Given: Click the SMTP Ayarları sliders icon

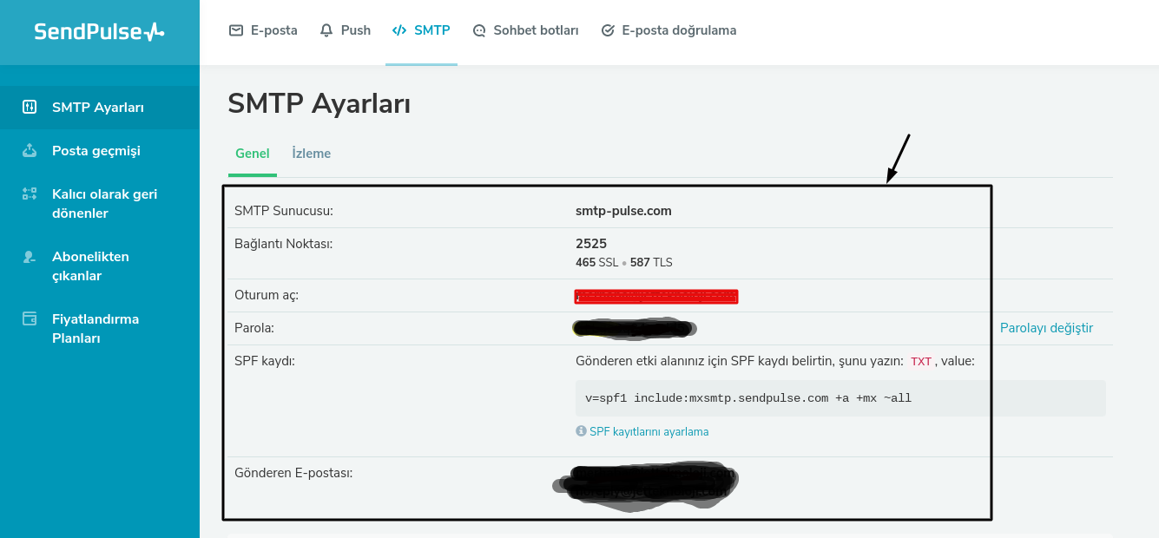Looking at the screenshot, I should pyautogui.click(x=30, y=108).
